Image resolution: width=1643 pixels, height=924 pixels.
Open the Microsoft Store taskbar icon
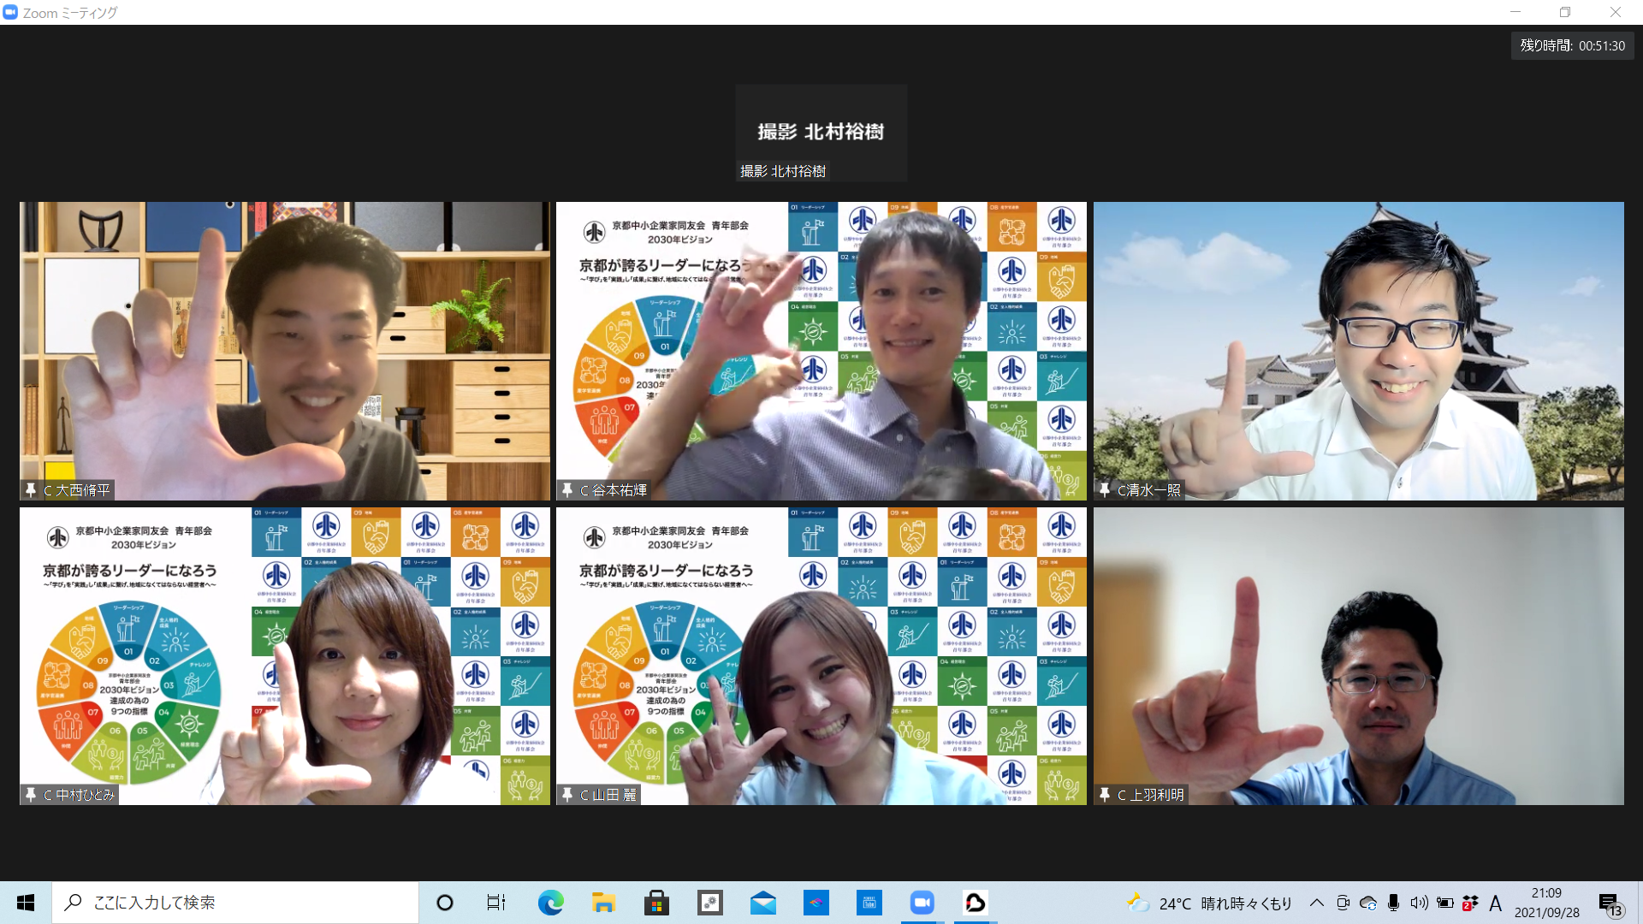click(656, 903)
